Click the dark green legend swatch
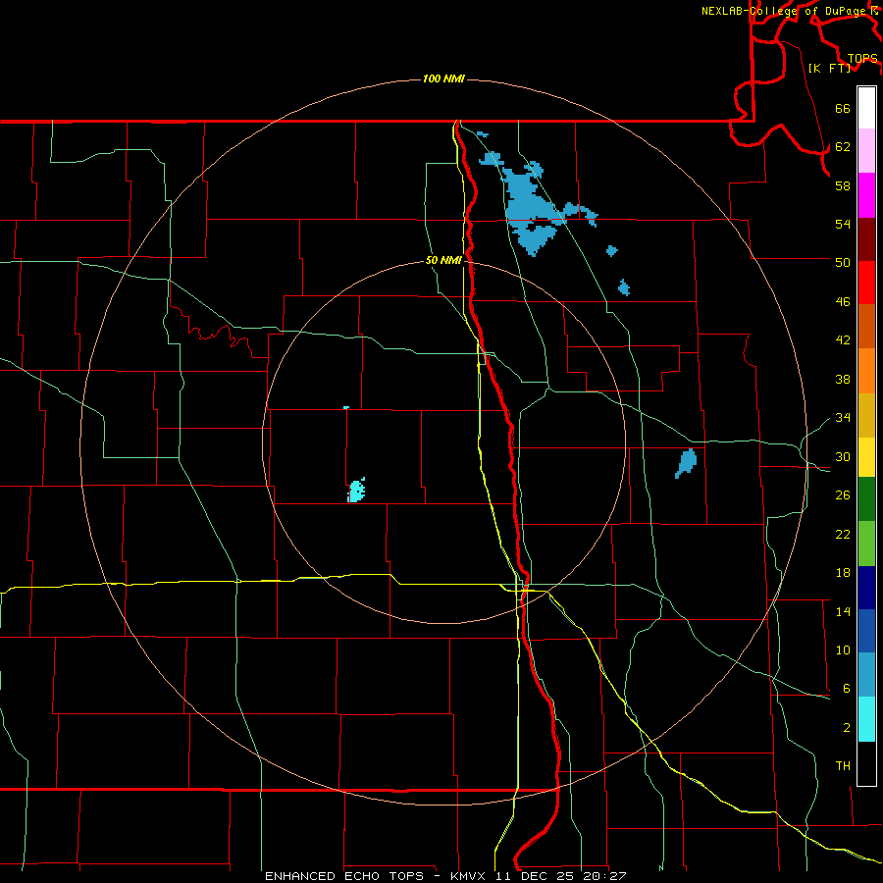This screenshot has width=883, height=883. click(866, 499)
